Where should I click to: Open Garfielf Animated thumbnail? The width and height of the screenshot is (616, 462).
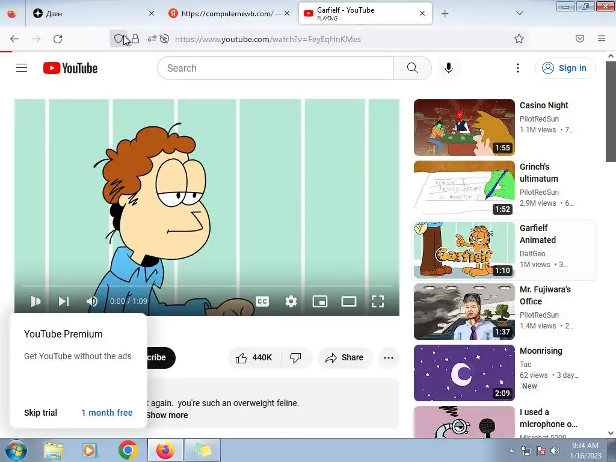tap(464, 250)
